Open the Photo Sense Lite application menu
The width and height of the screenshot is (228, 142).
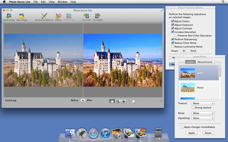[x=20, y=2]
